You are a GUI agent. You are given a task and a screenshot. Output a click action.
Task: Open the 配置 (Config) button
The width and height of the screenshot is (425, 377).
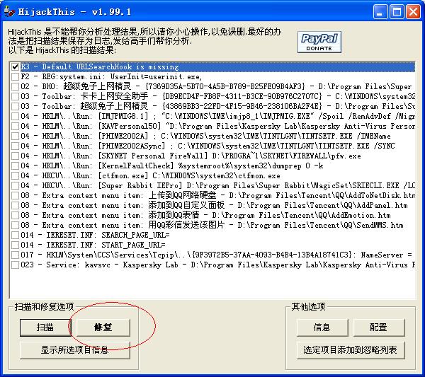click(379, 327)
